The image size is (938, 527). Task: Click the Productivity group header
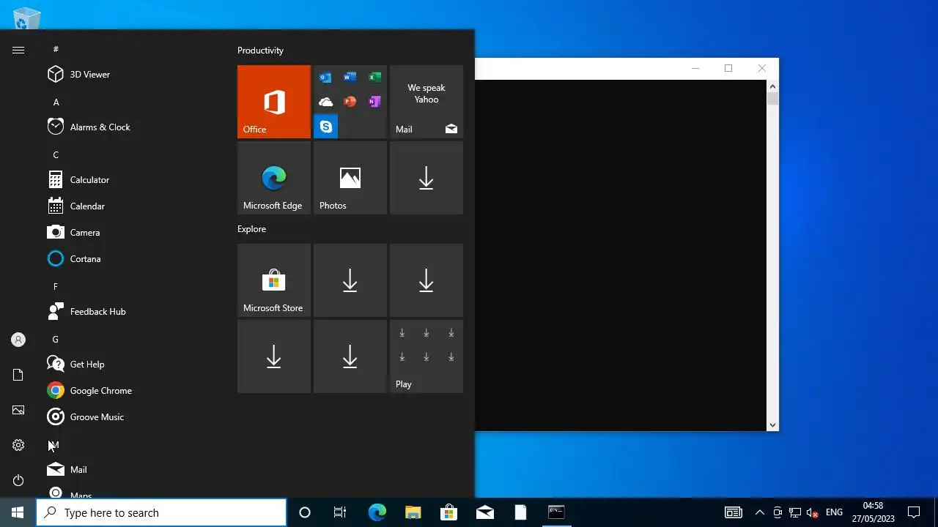coord(260,51)
